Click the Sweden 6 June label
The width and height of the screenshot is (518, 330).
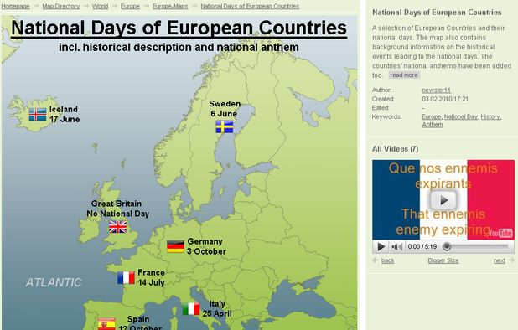click(x=225, y=109)
